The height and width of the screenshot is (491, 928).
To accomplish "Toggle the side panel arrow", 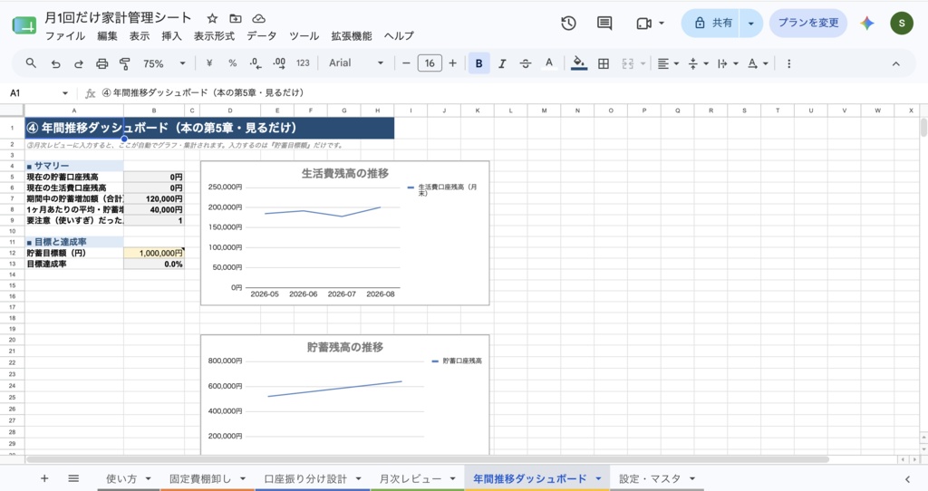I will [907, 479].
